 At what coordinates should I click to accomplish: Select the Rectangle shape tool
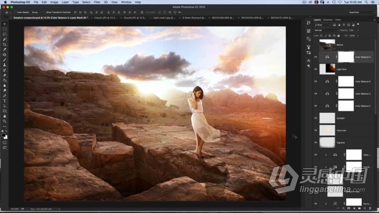pos(5,111)
